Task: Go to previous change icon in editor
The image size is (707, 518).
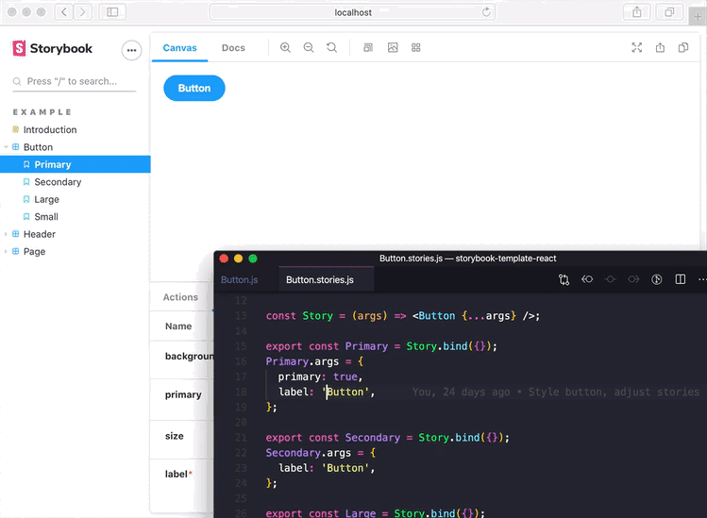Action: point(587,279)
